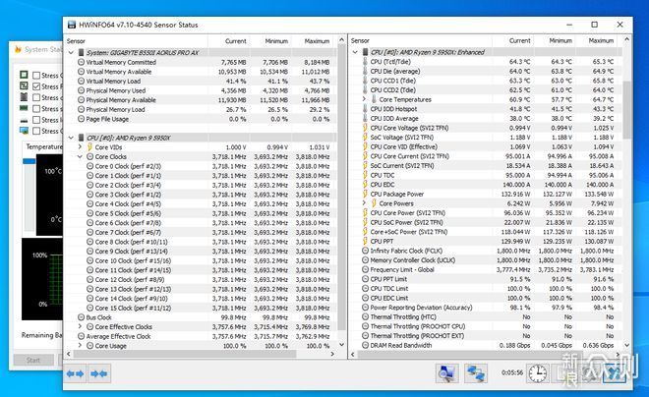
Task: Click lightning icon beside CPU Package Power
Action: 365,194
